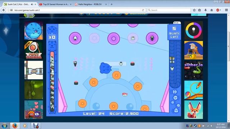Screen dimensions: 230x129
Task: Click the '5 Sushi Left' counter
Action: pyautogui.click(x=174, y=33)
